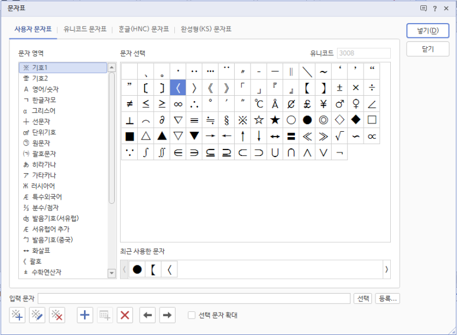
Task: Select the double circle ◎ character
Action: pos(323,120)
